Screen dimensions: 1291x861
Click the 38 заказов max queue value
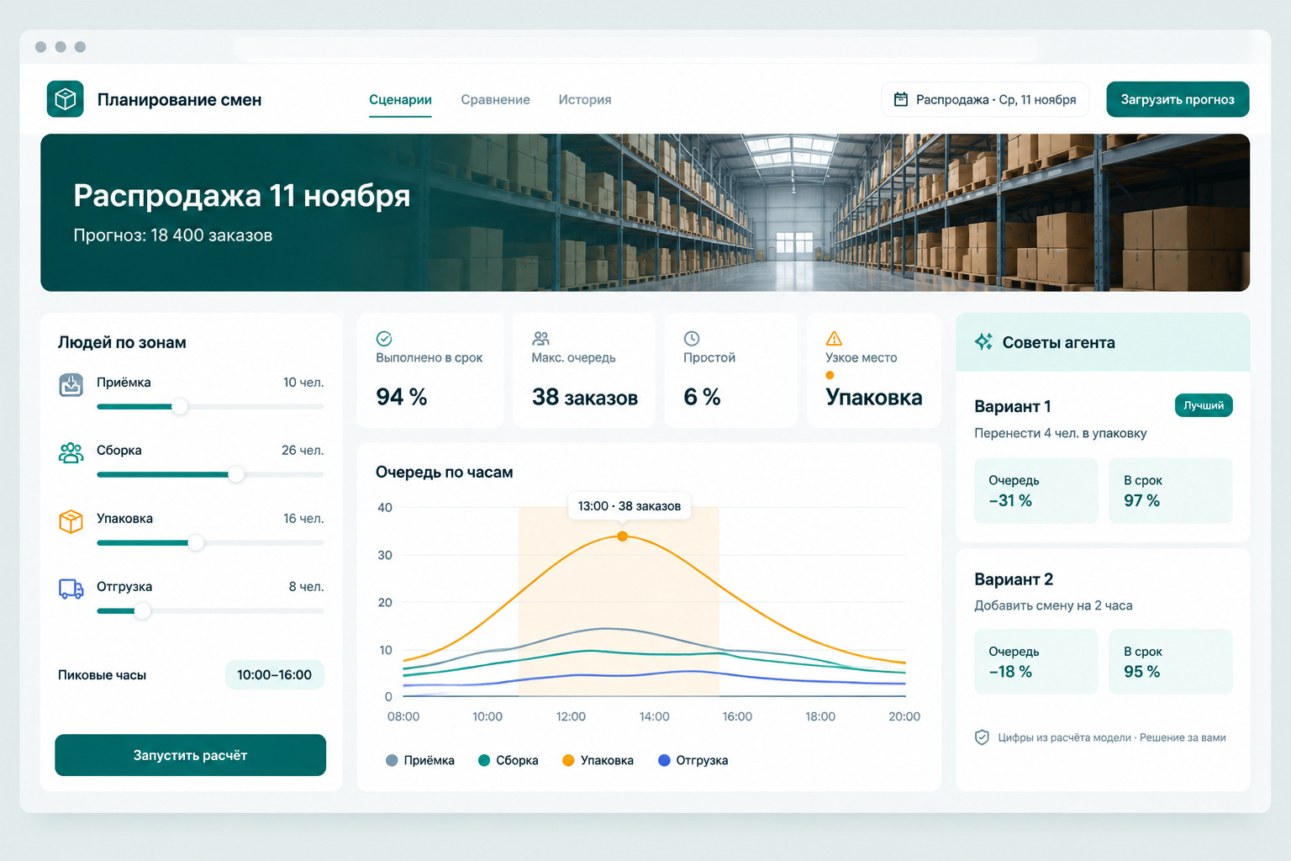585,397
